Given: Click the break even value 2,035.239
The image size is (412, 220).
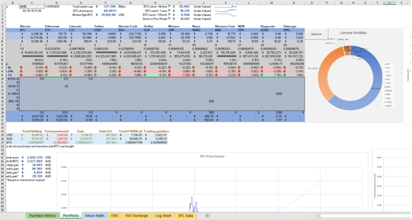Looking at the screenshot, I should click(34, 158).
